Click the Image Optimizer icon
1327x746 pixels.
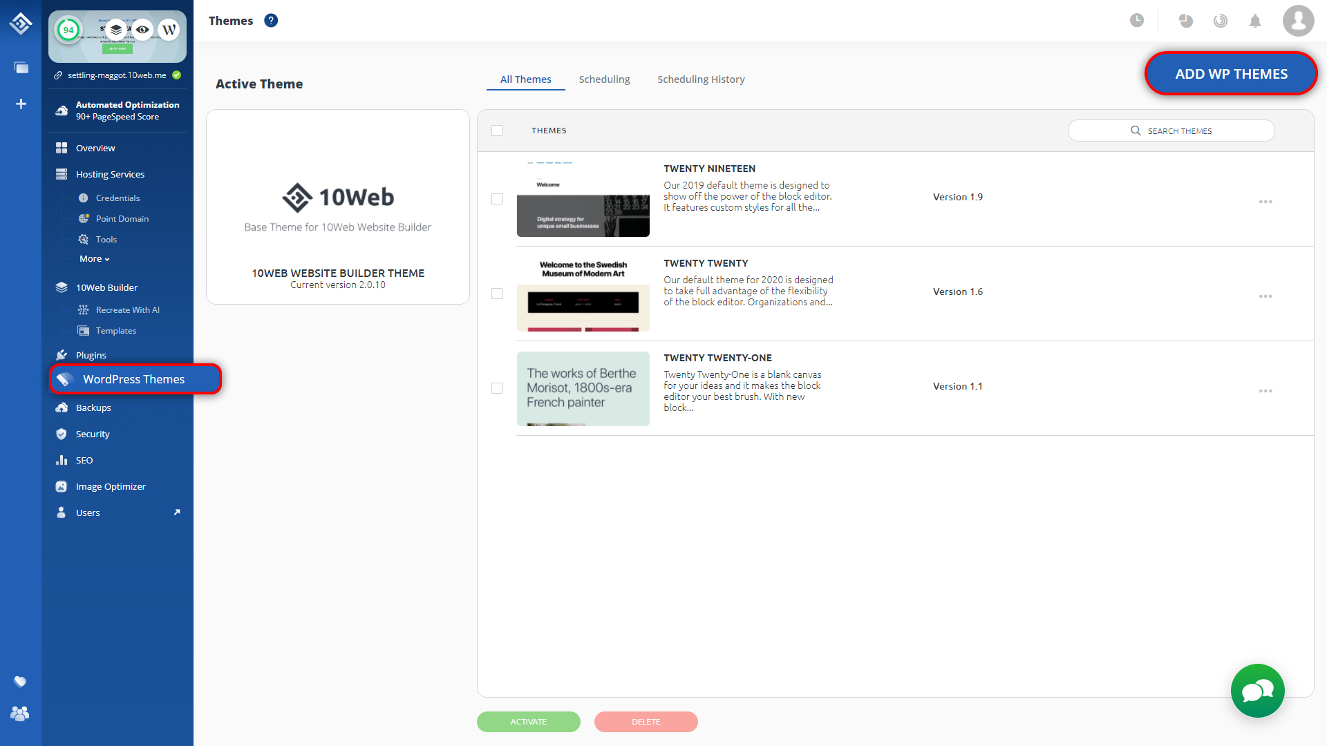(62, 486)
